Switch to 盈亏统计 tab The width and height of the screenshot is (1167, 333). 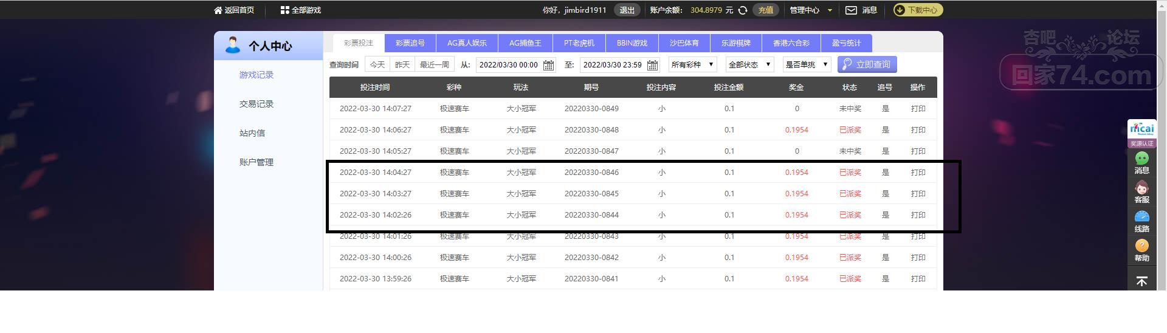847,43
